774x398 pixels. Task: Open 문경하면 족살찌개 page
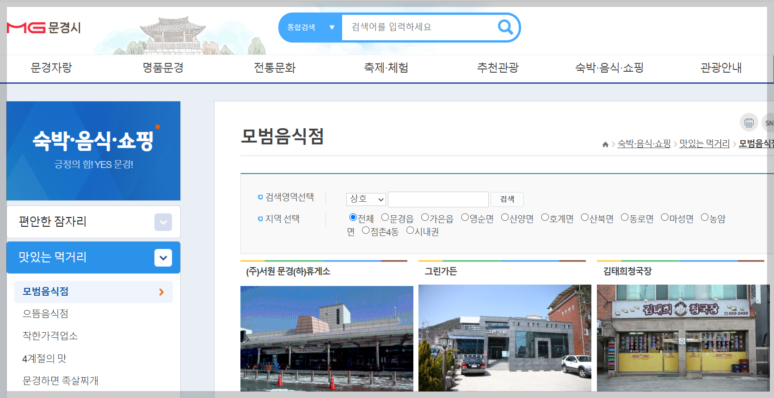click(61, 380)
